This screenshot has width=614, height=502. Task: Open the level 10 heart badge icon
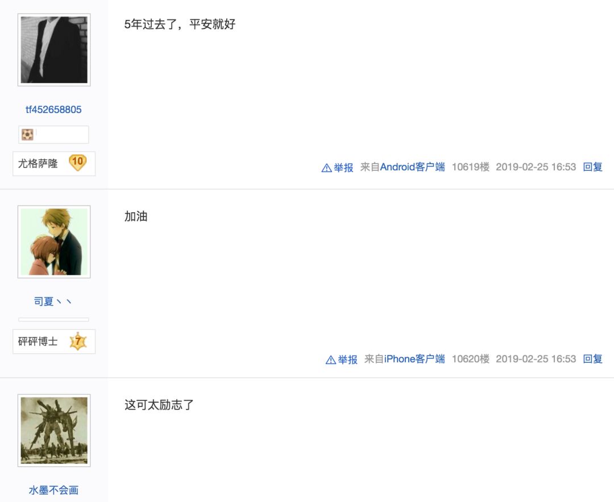point(77,162)
